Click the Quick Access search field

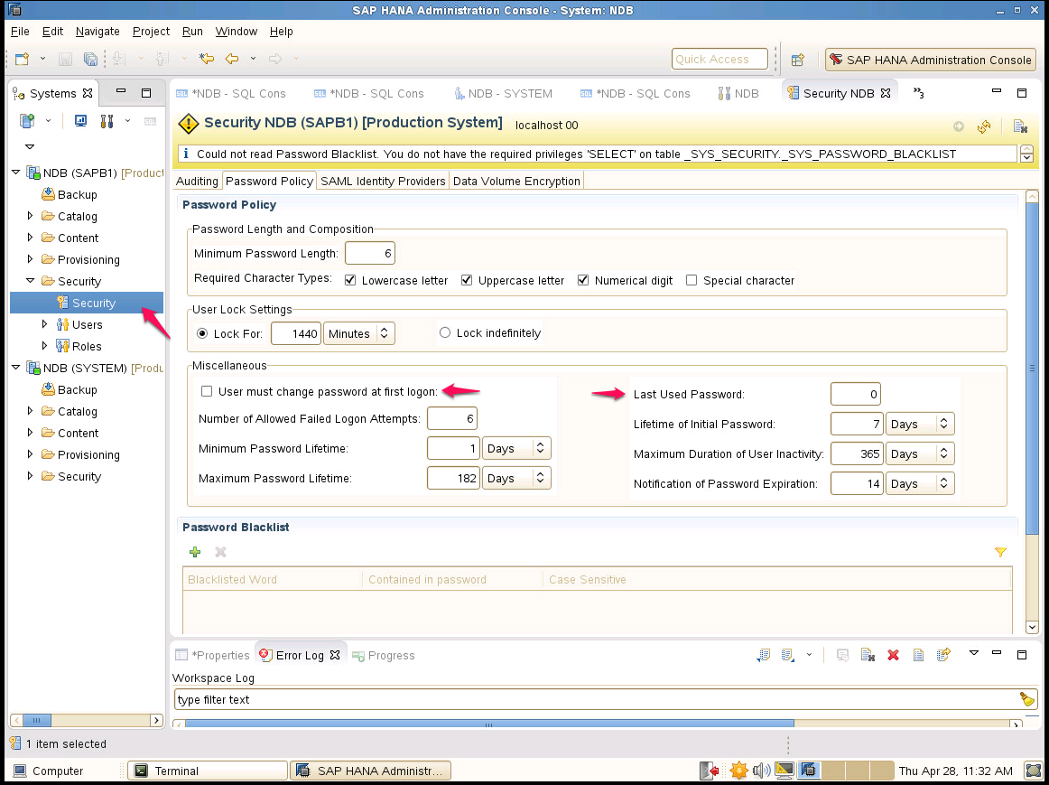coord(719,59)
